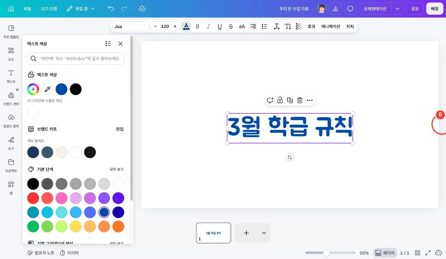Viewport: 446px width, 259px height.
Task: Open the eyedropper color picker
Action: tap(47, 89)
